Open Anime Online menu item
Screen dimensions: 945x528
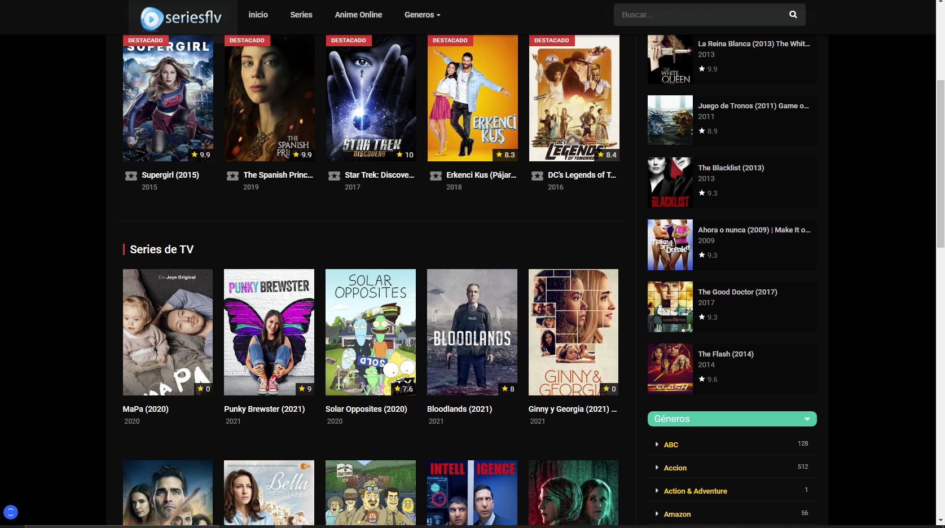click(x=358, y=15)
